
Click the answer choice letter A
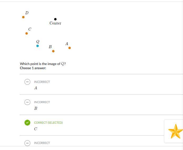36,88
